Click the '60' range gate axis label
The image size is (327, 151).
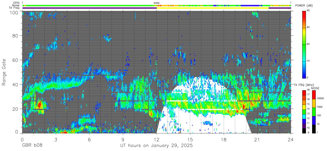(15, 60)
